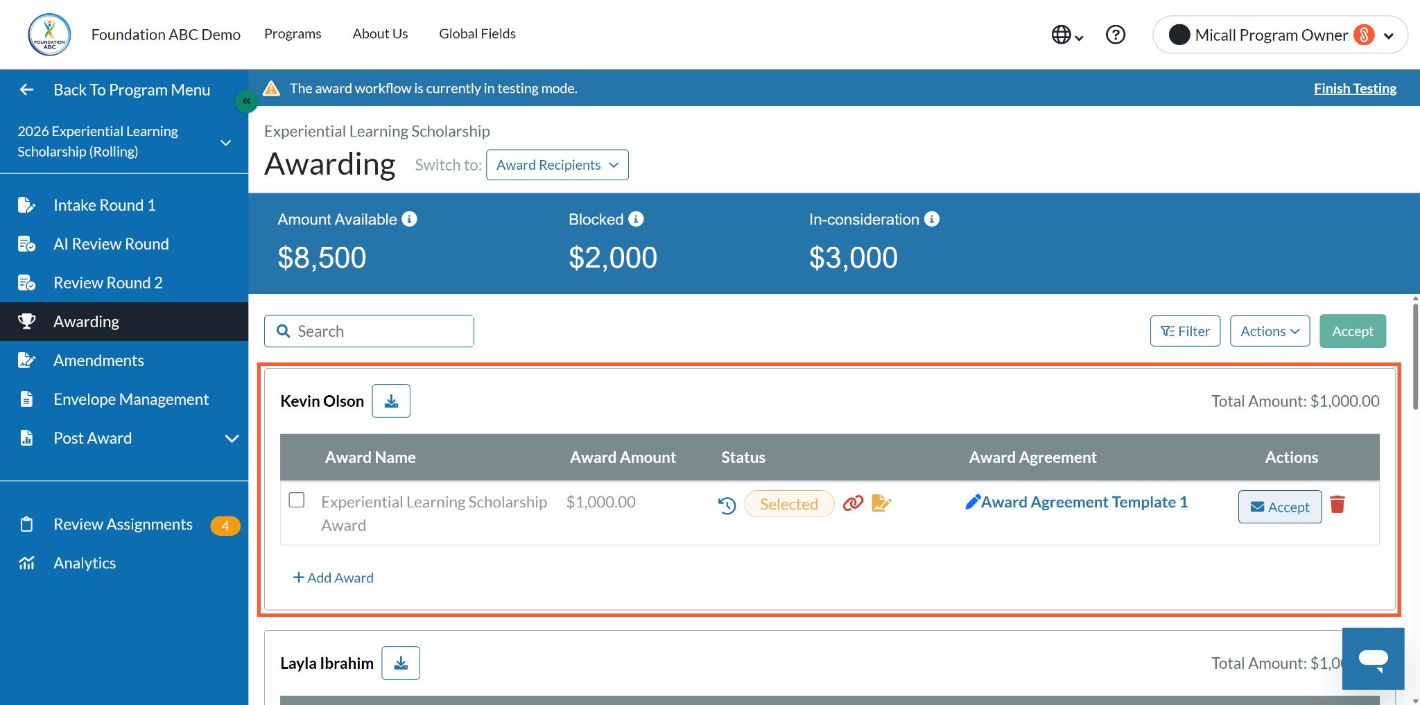This screenshot has width=1420, height=705.
Task: Open the chat support widget
Action: 1373,659
